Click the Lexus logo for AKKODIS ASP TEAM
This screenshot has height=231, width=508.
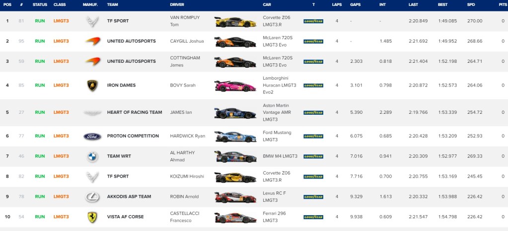tap(92, 197)
